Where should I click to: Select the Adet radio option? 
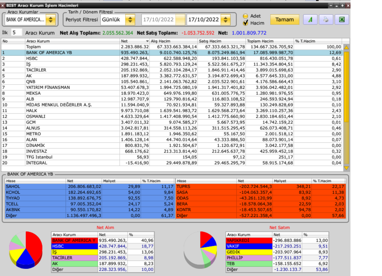tap(245, 16)
